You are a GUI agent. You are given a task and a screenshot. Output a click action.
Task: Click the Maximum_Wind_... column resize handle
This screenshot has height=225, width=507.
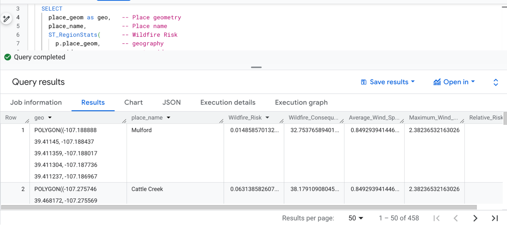(x=462, y=121)
